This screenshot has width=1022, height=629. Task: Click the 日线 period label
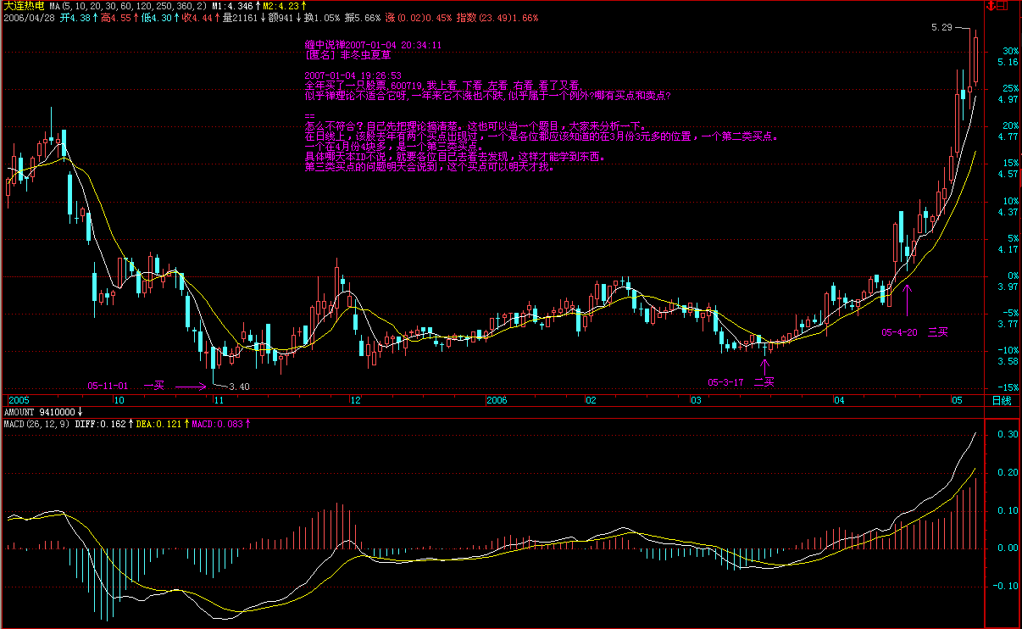coord(1002,400)
